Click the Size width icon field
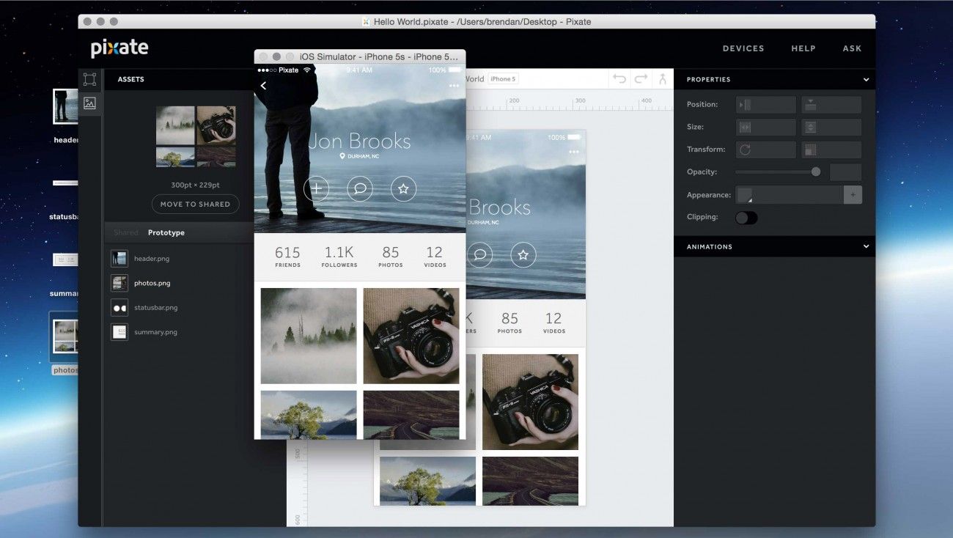The width and height of the screenshot is (953, 538). [x=765, y=127]
